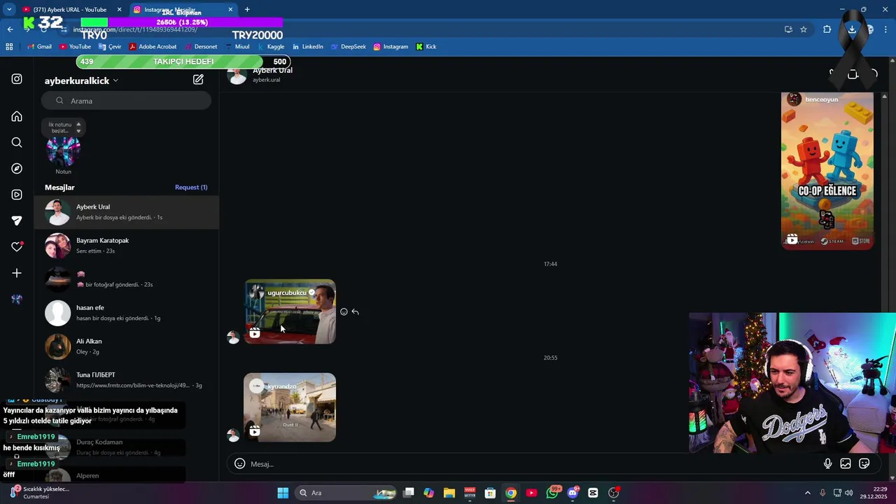Open Chrome apps grid in bookmarks bar
Image resolution: width=896 pixels, height=504 pixels.
coord(9,47)
